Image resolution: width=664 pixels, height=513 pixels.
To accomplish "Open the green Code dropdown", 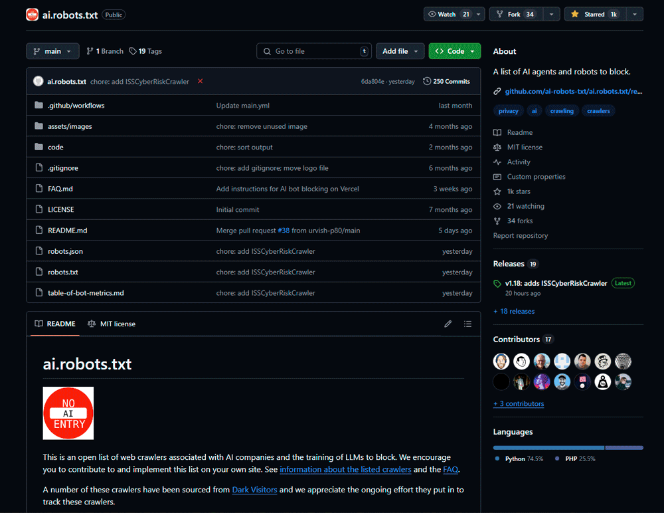I will (455, 51).
